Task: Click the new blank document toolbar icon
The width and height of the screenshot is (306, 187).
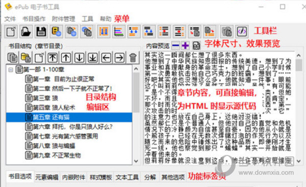Action: pyautogui.click(x=11, y=32)
